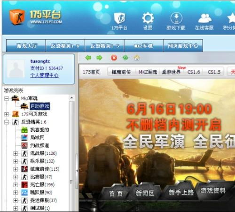Collapse the Mkz军魂 tree node
Viewport: 235px width, 212px height.
click(x=7, y=98)
